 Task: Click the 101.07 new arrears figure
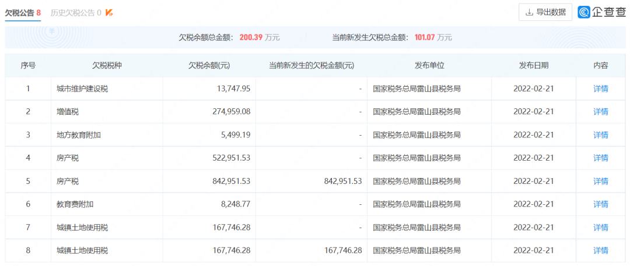click(423, 38)
